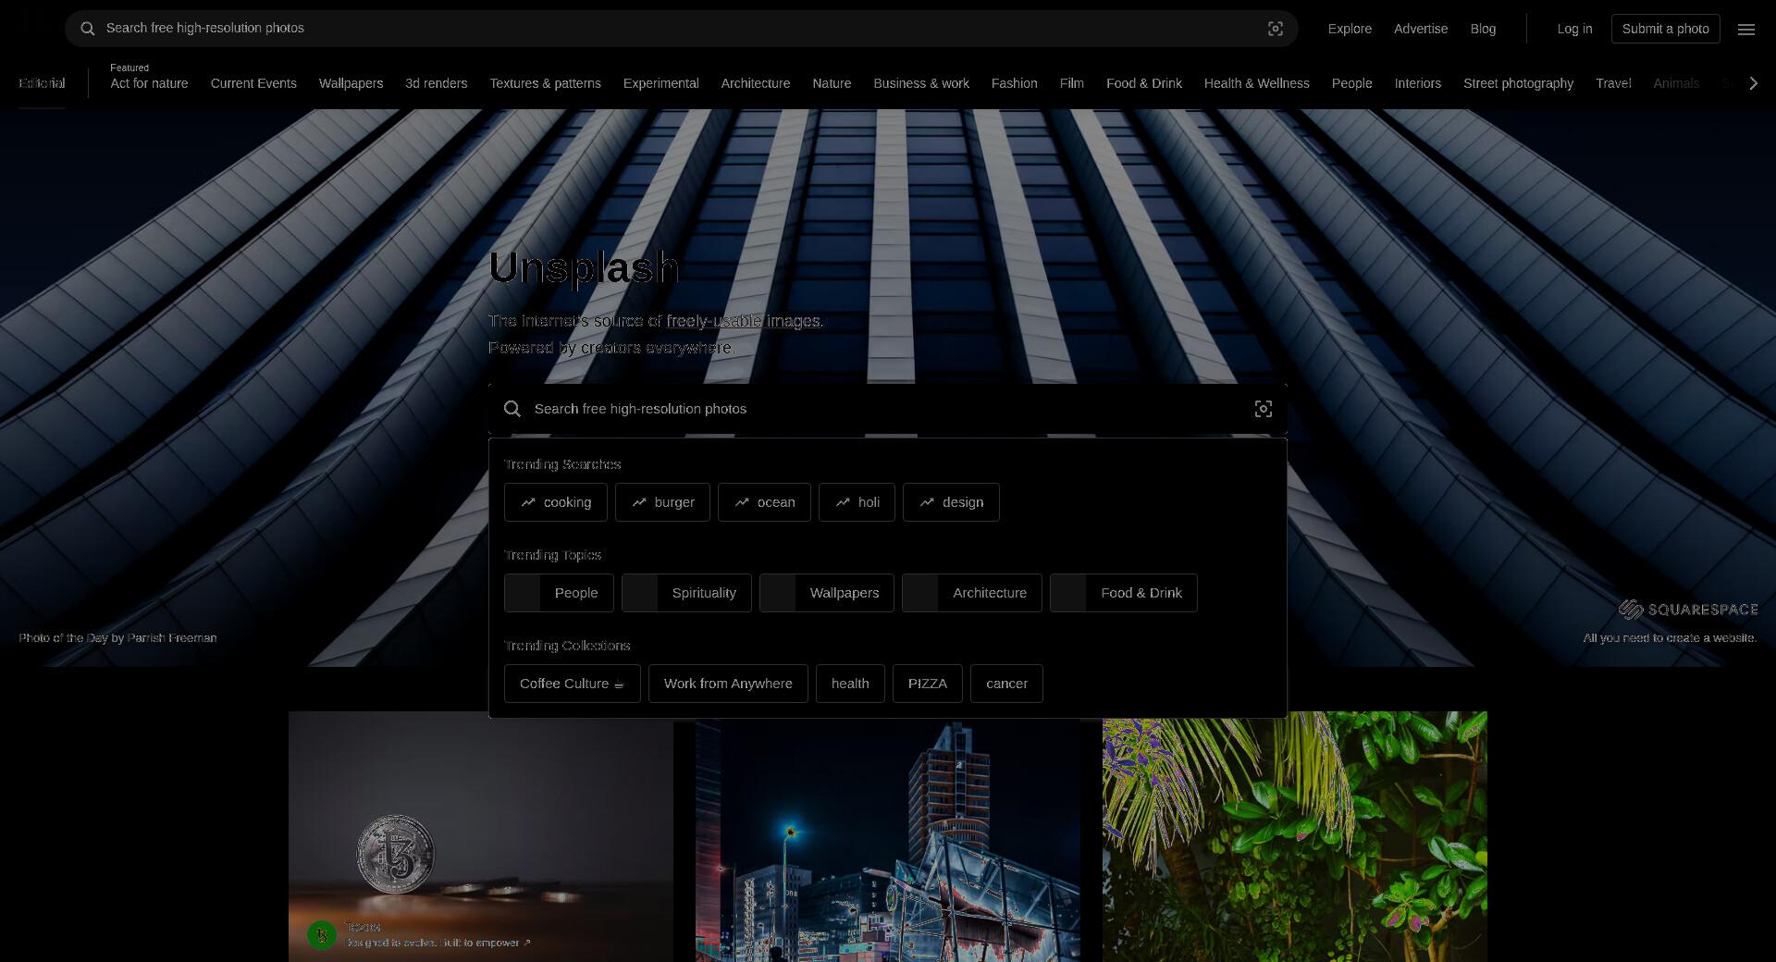Click the trending icon beside design
The width and height of the screenshot is (1776, 962).
coord(927,502)
